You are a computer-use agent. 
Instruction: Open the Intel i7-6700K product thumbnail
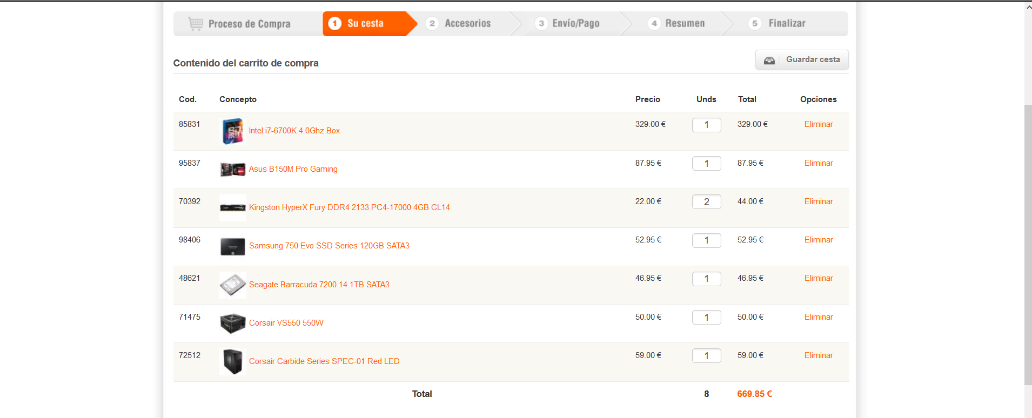pyautogui.click(x=233, y=131)
